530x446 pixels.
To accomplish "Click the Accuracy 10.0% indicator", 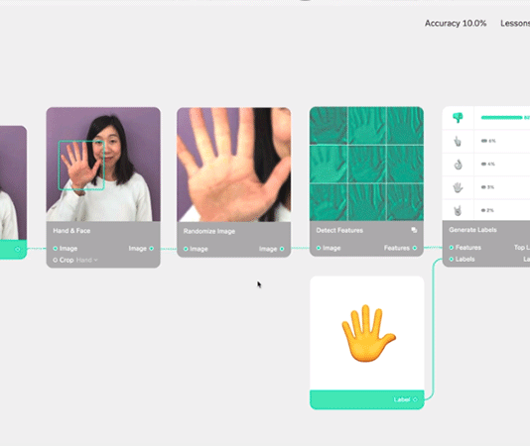I will click(456, 24).
